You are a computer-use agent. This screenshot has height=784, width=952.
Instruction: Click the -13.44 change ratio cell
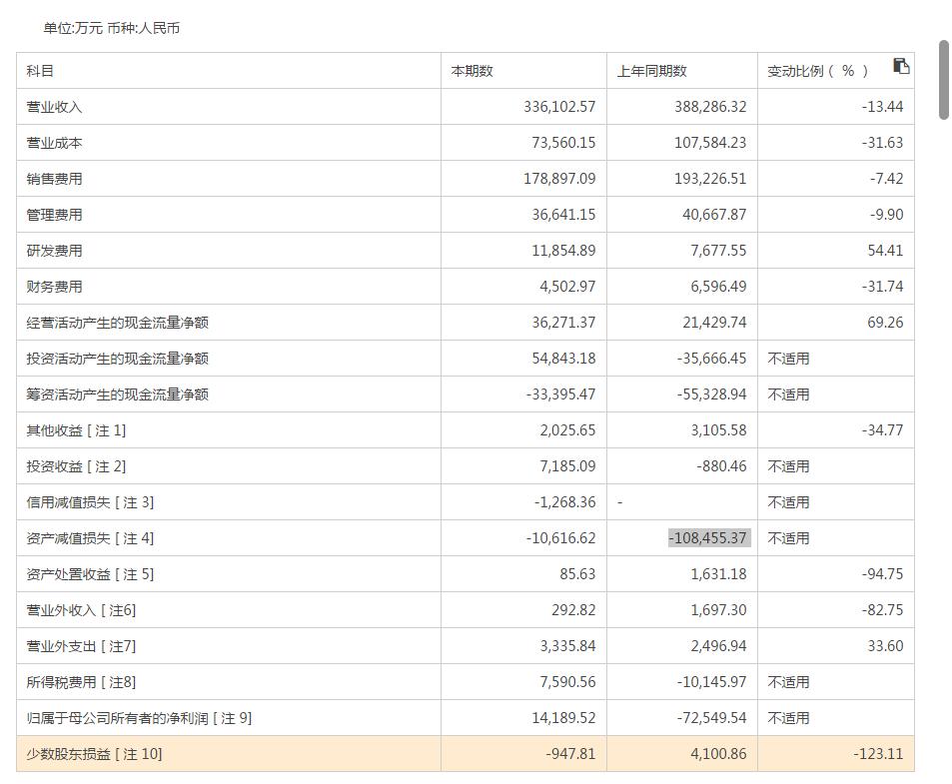point(882,106)
